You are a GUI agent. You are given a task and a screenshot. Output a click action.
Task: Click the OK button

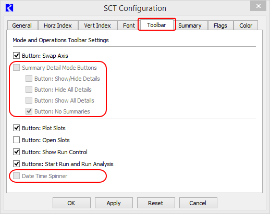tap(71, 203)
